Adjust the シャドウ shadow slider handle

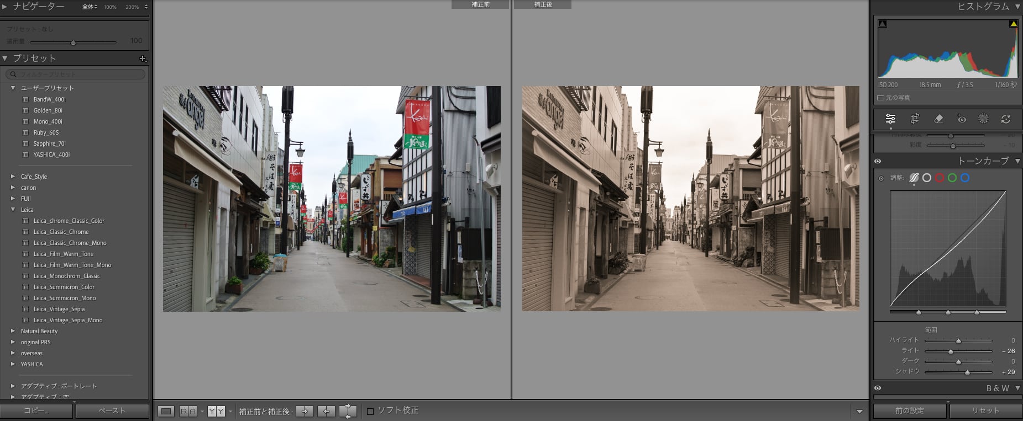(967, 372)
